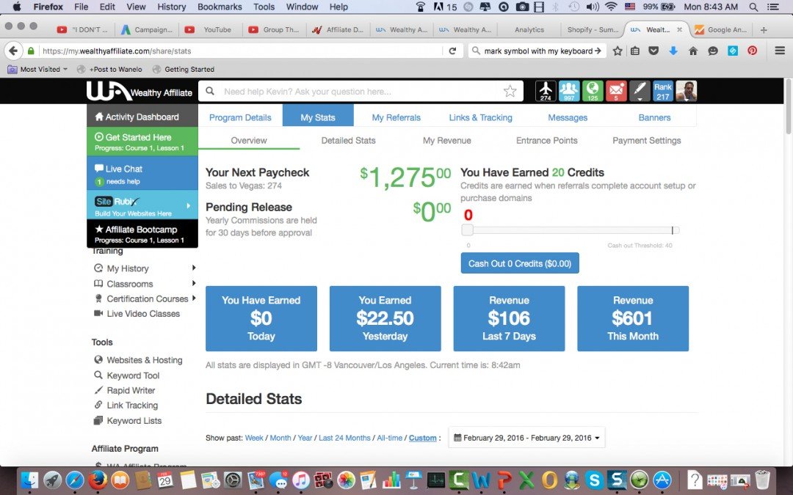Open Keyword Tool link in sidebar

click(132, 375)
